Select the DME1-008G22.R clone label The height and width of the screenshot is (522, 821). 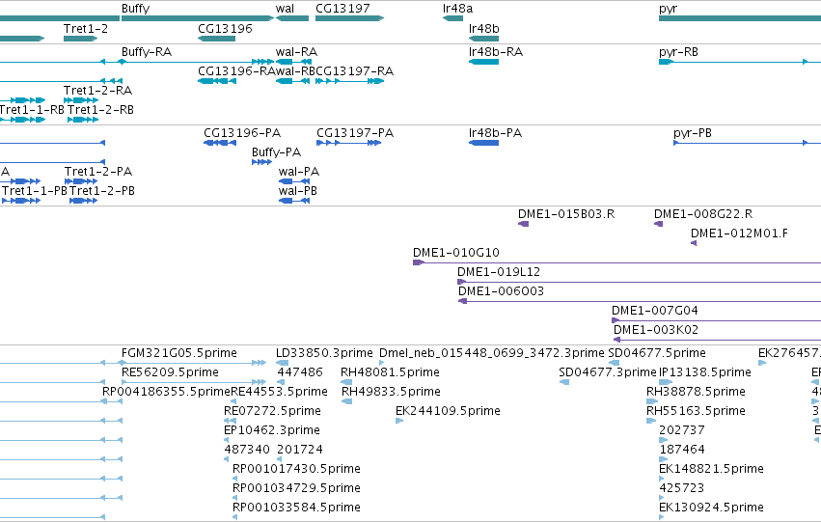703,214
